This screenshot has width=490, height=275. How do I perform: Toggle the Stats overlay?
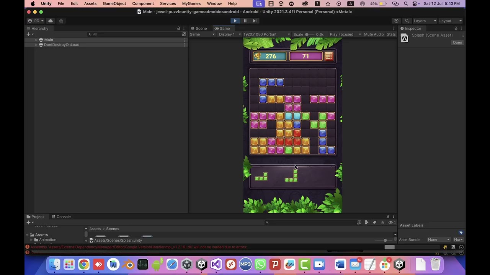coord(391,34)
